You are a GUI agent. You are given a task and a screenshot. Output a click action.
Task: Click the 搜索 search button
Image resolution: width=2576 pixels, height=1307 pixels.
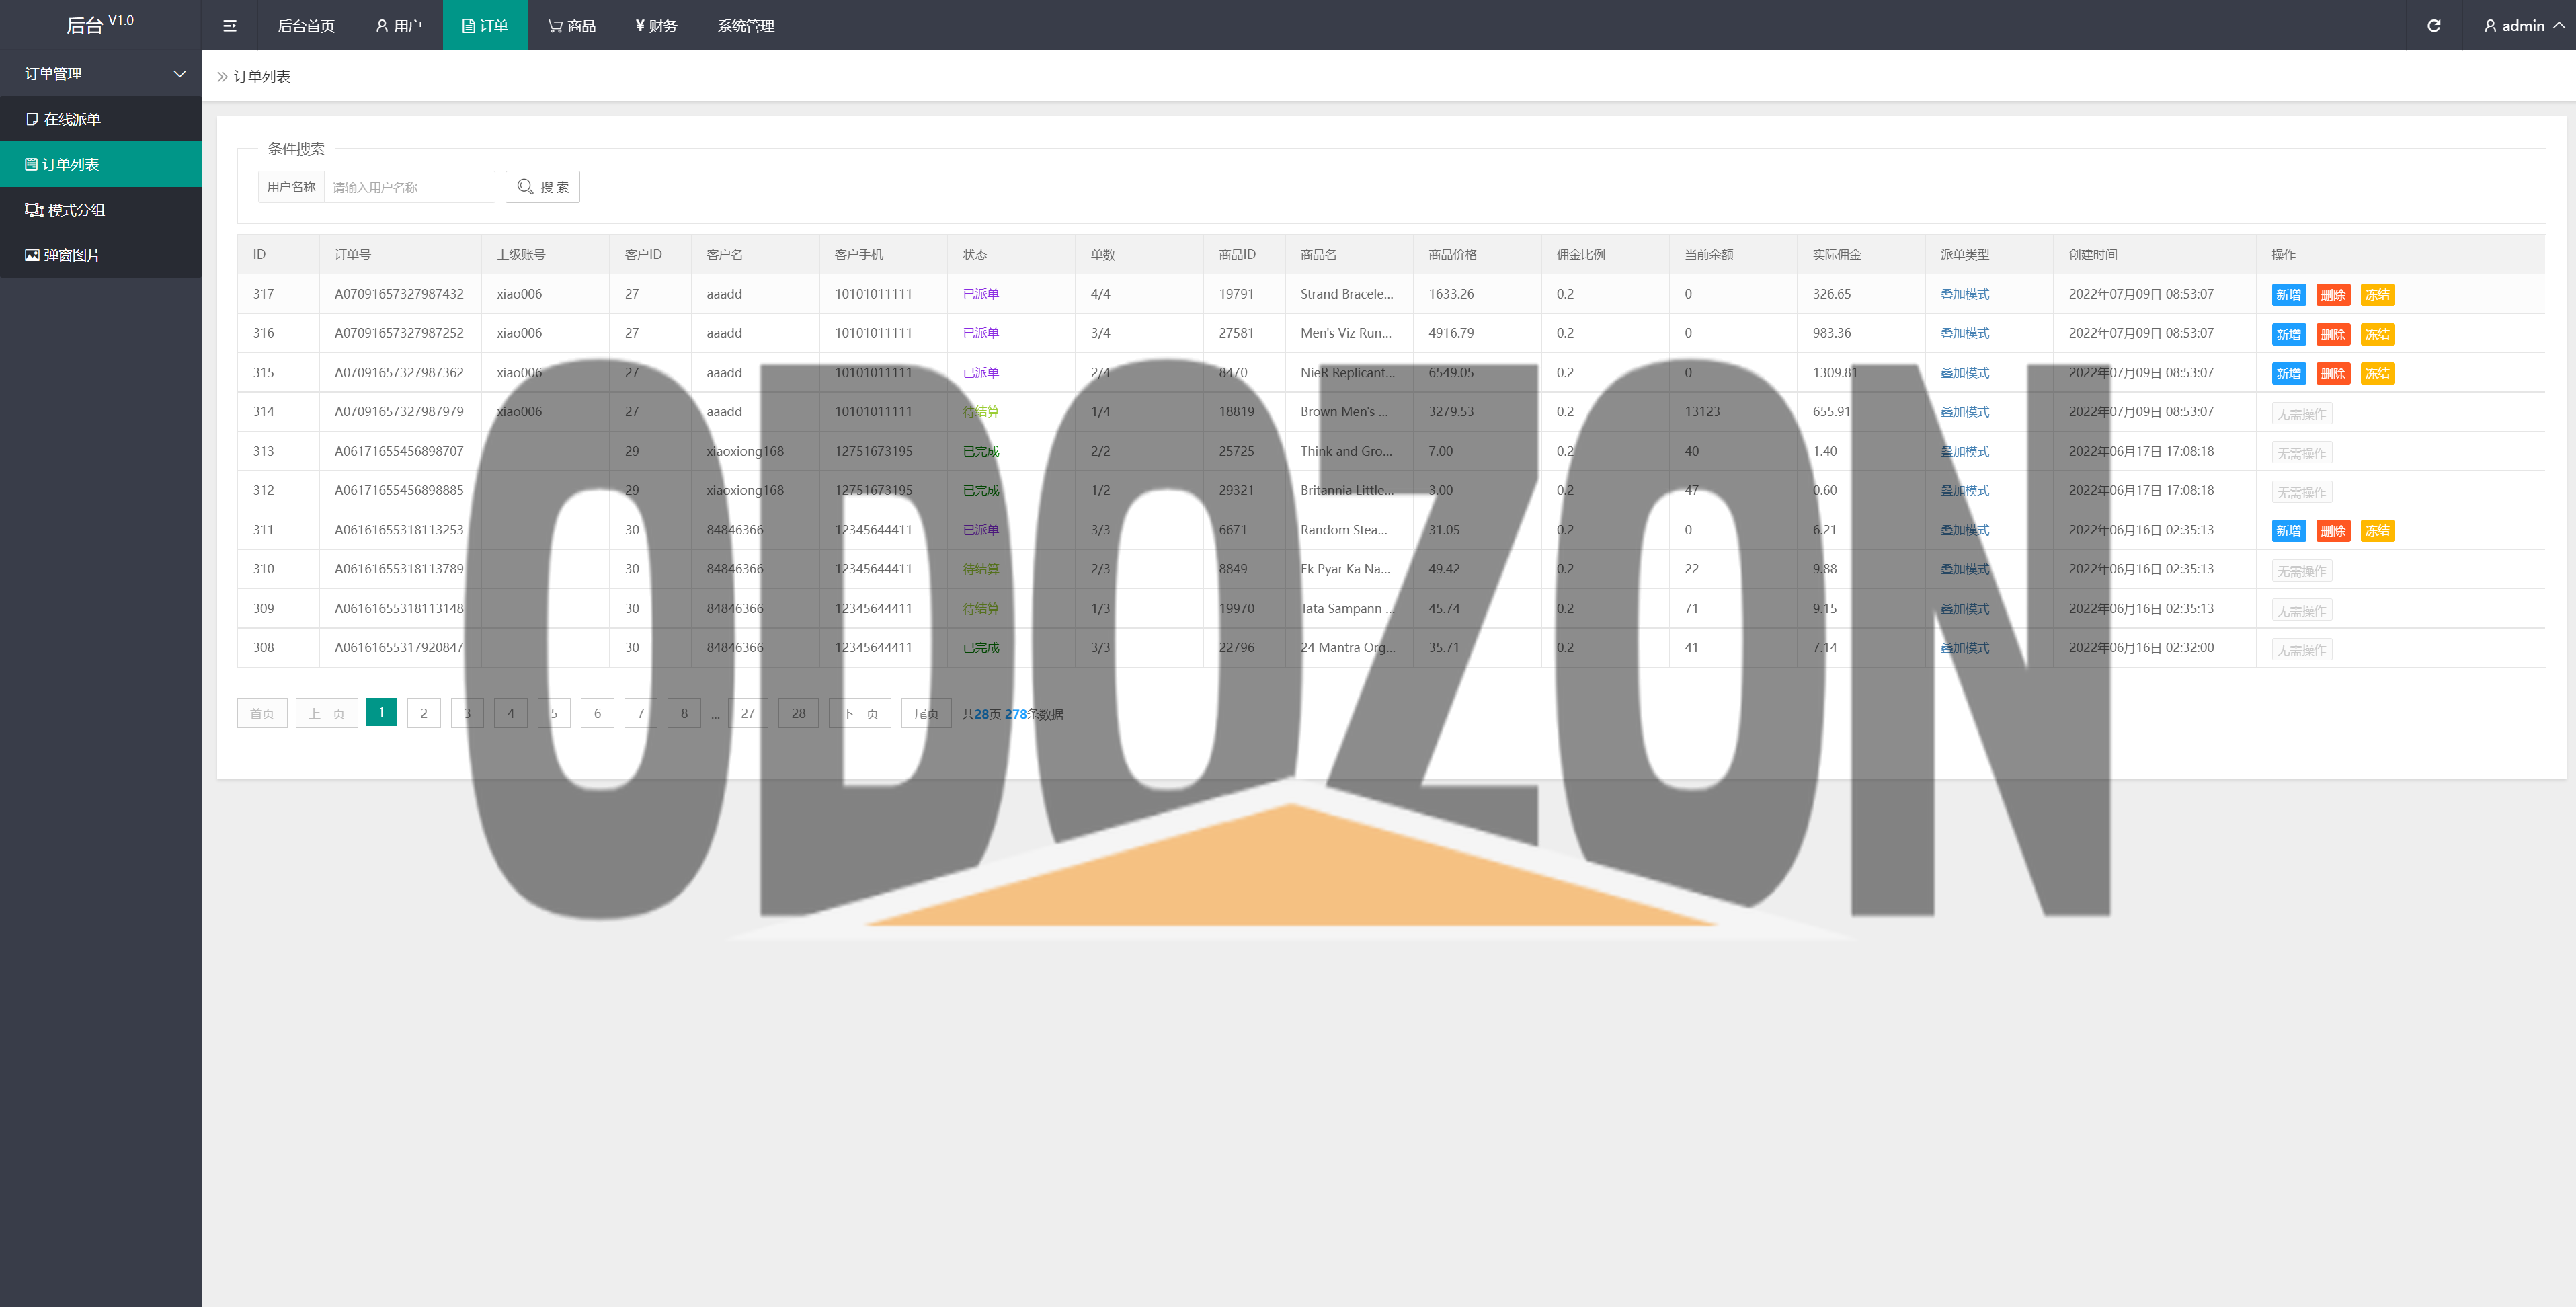(x=543, y=187)
